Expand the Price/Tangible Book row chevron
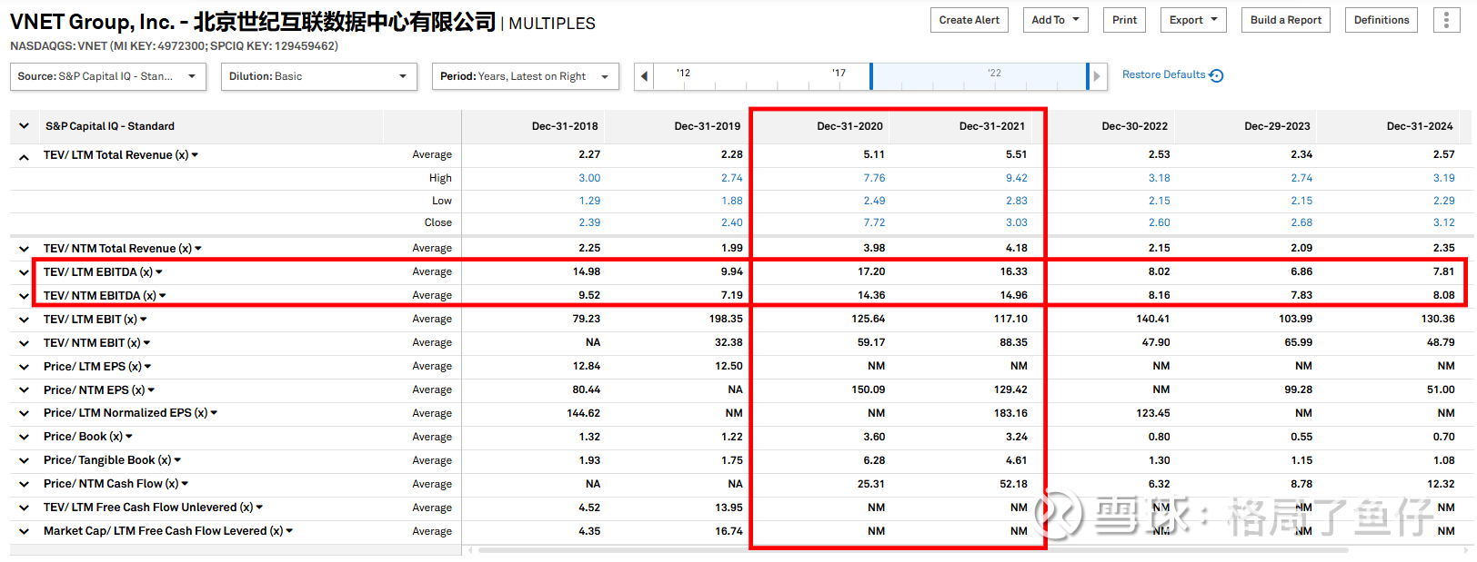 (x=25, y=461)
